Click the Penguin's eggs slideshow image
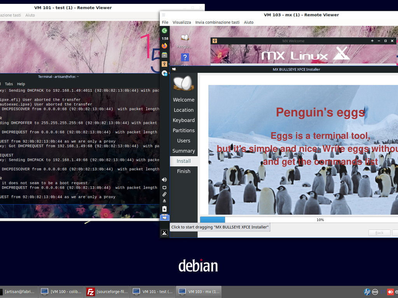 (x=303, y=150)
